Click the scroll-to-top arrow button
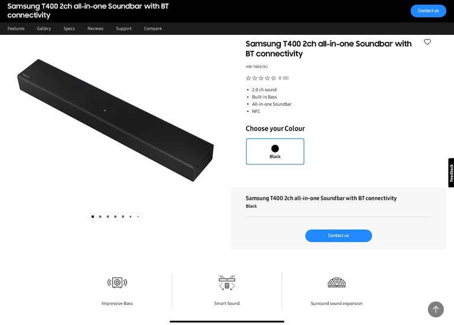Screen dimensions: 454x325 pyautogui.click(x=436, y=310)
